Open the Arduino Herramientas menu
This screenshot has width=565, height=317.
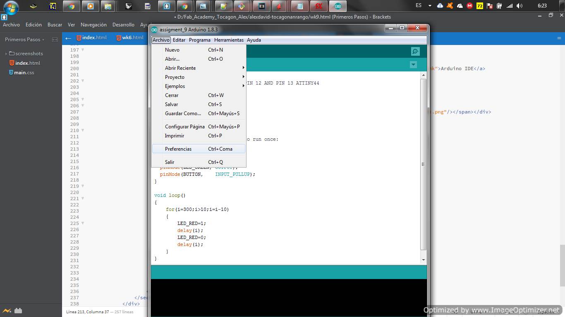[x=229, y=40]
